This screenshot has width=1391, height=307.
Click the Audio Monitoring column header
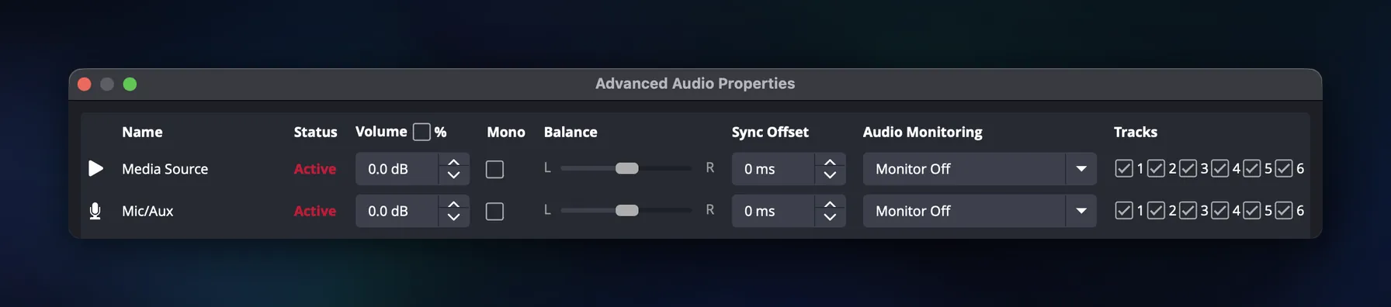click(x=922, y=132)
